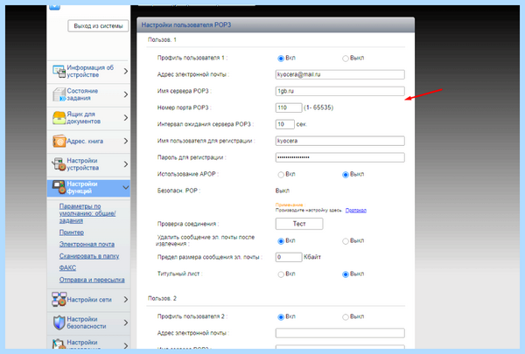
Task: Click the Выход из системы button
Action: click(98, 26)
